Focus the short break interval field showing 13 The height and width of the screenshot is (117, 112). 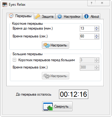pyautogui.click(x=87, y=28)
